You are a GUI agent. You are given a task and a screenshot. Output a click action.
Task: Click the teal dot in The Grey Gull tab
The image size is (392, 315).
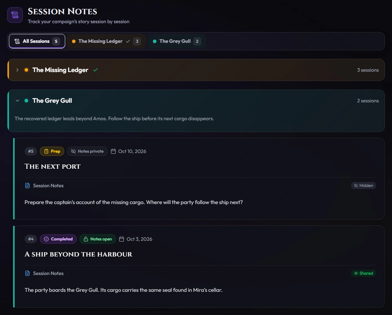[x=155, y=41]
